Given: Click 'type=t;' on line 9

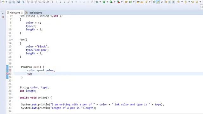Looking at the screenshot, I should coord(31,26).
